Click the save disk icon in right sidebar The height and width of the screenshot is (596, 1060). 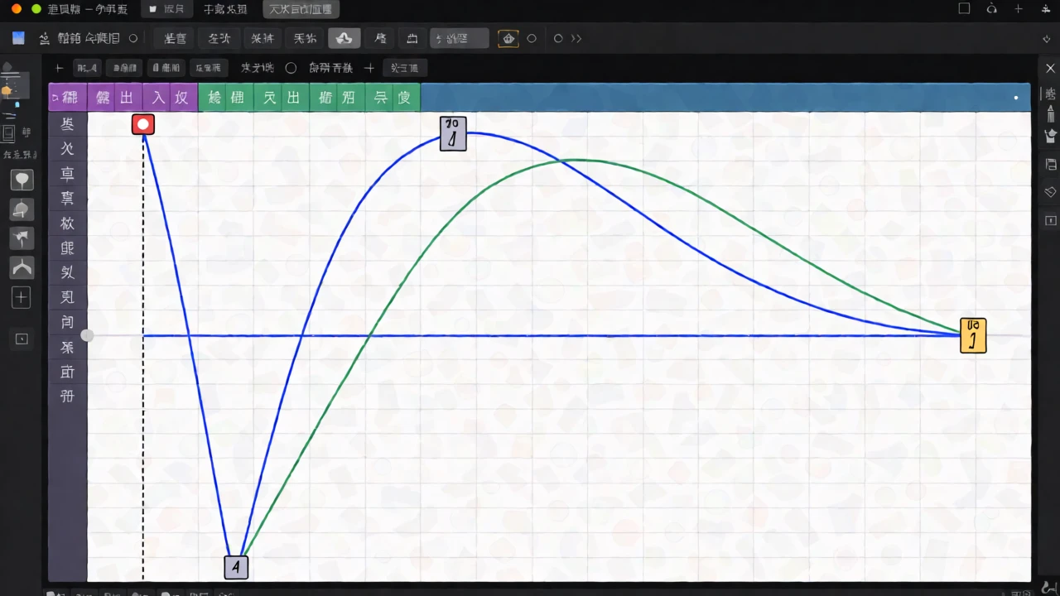(1051, 164)
